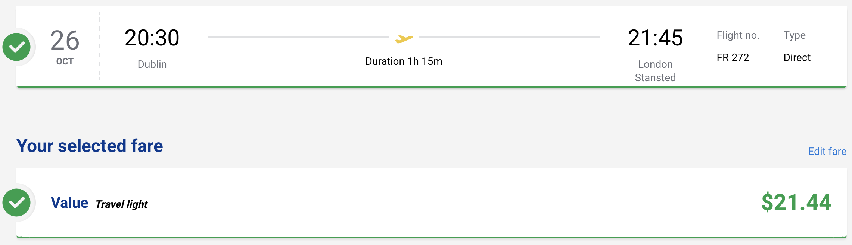
Task: Click the flight number FR 272
Action: (733, 58)
